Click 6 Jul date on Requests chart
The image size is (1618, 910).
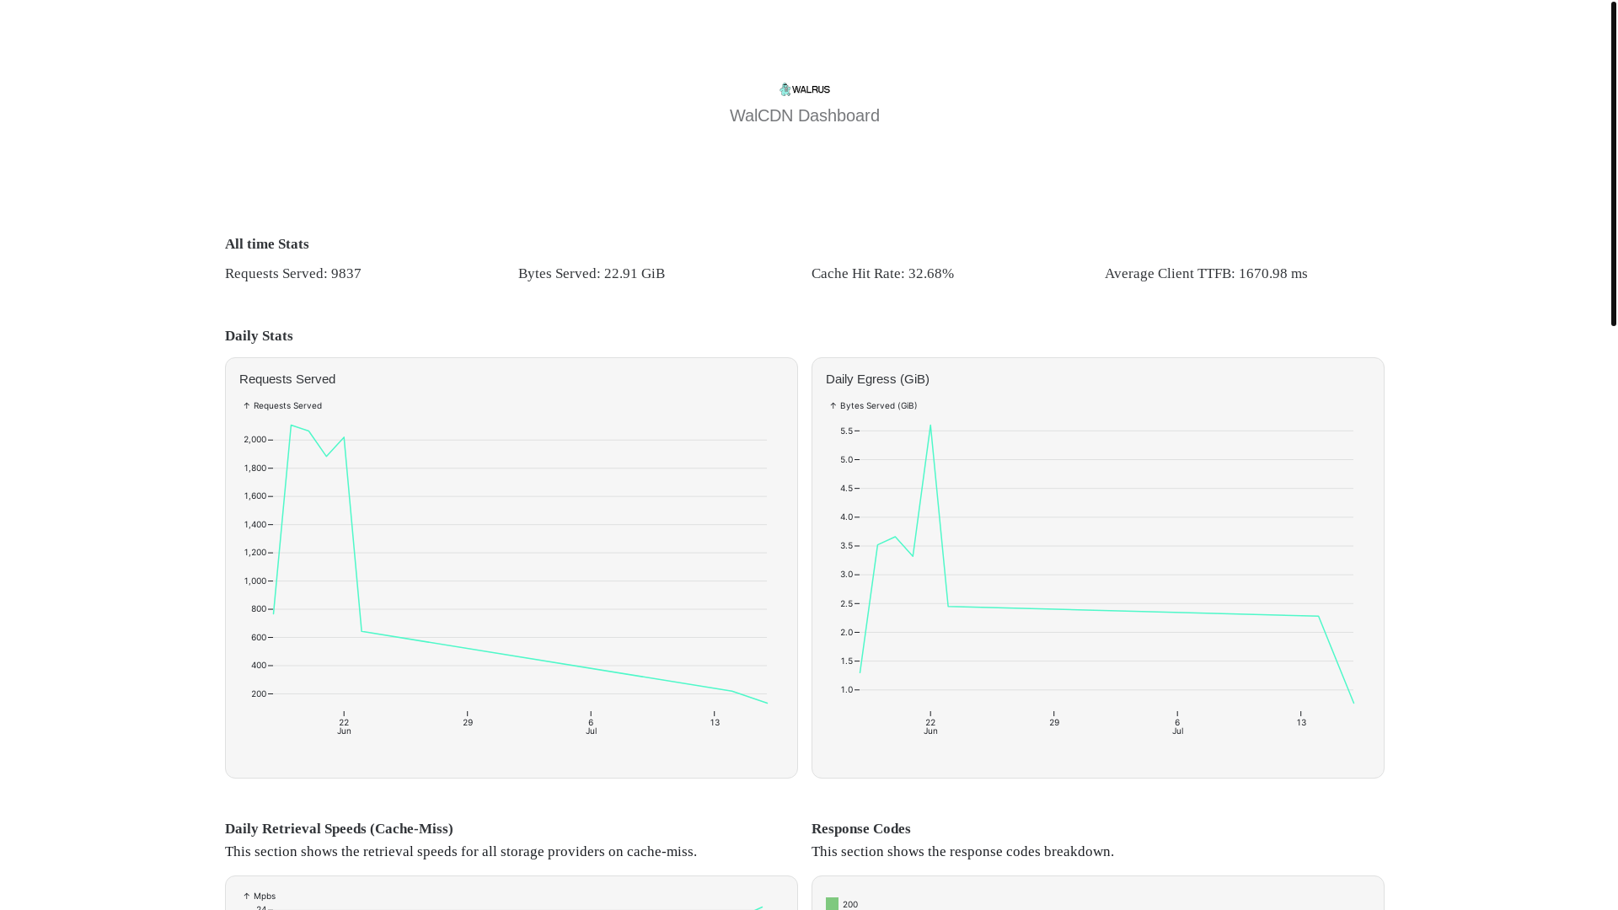click(591, 726)
